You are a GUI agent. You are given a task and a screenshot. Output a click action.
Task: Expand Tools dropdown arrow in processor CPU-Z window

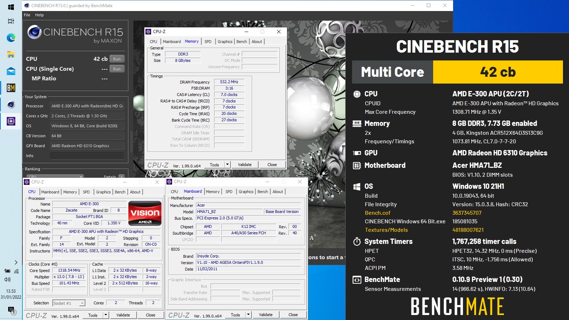coord(106,315)
